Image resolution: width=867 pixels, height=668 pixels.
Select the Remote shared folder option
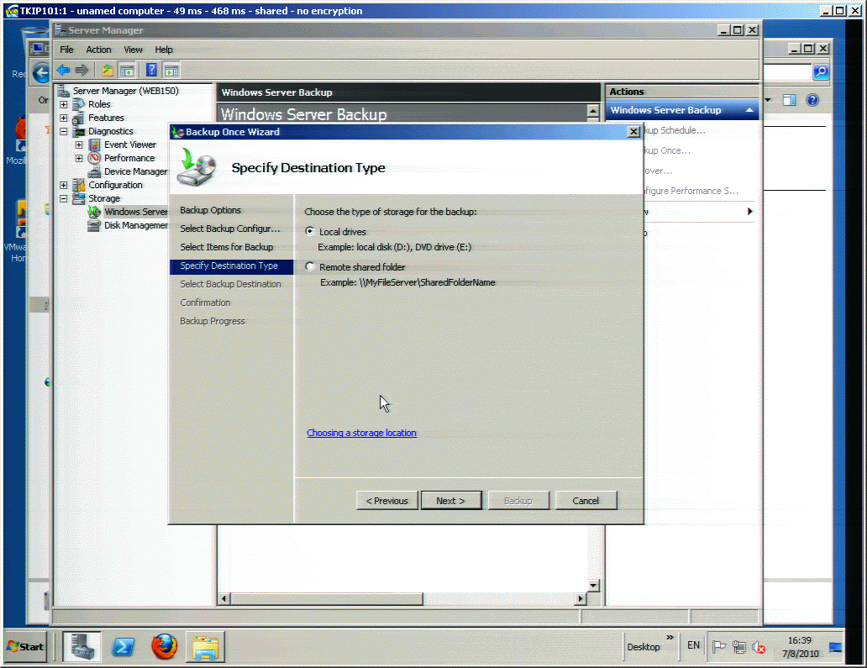(310, 266)
